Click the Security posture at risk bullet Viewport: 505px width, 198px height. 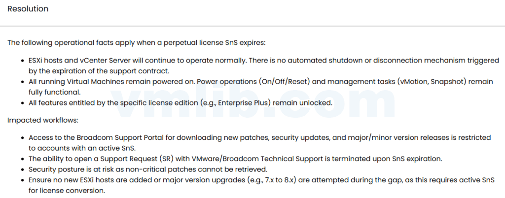[x=148, y=169]
